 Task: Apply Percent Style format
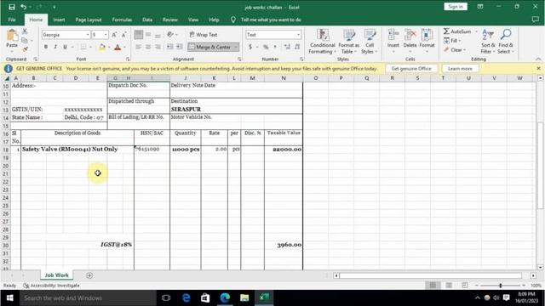click(266, 47)
